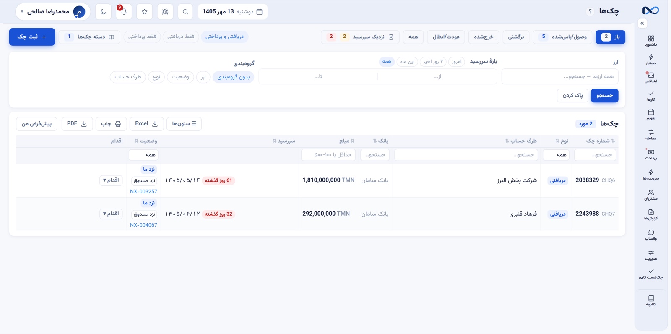Image resolution: width=671 pixels, height=334 pixels.
Task: Expand اقدام dropdown for cheque 2243988
Action: 111,214
